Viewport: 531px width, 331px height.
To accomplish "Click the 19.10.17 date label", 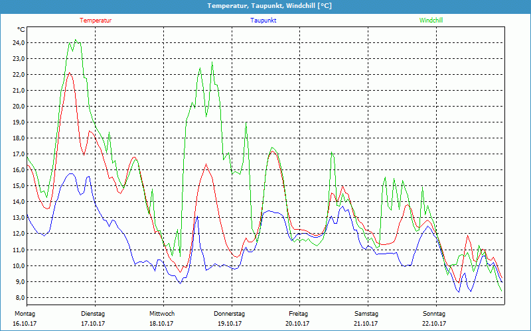I will [230, 324].
